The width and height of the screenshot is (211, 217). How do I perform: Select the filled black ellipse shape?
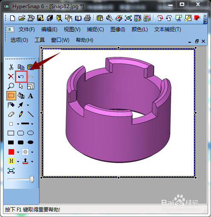click(30, 142)
